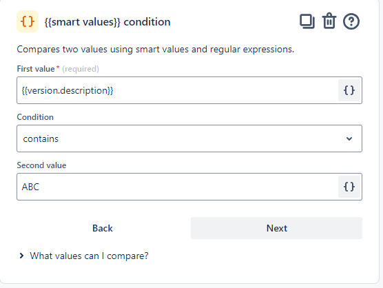This screenshot has height=288, width=383.
Task: Expand the Condition dropdown chevron arrow
Action: click(x=349, y=138)
